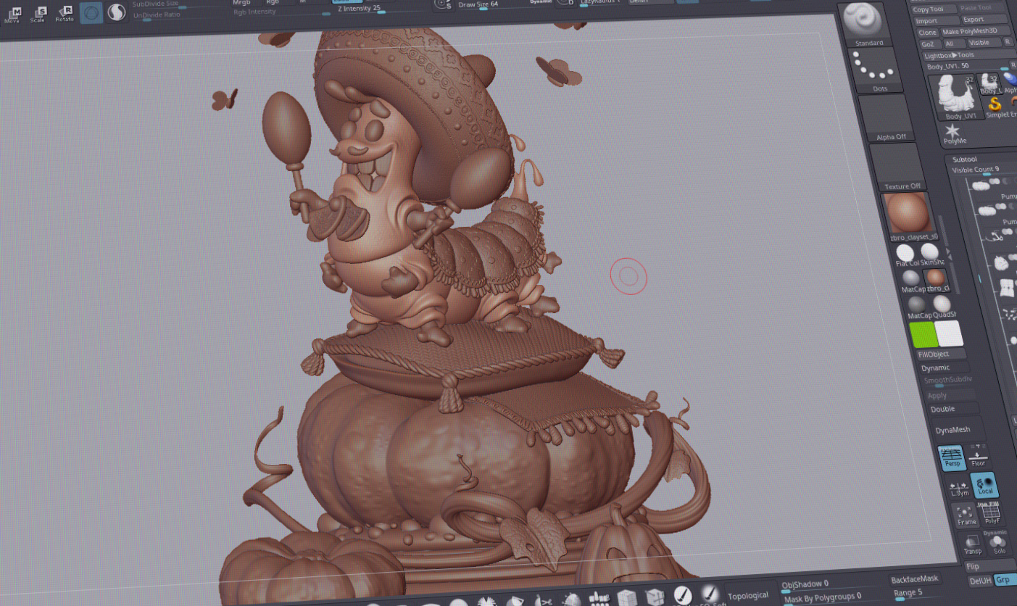Select the Move gizmo tool
This screenshot has height=606, width=1017.
click(x=12, y=14)
